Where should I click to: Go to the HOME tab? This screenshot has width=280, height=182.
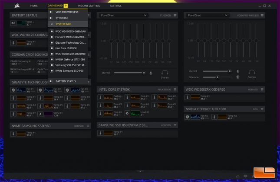tap(34, 6)
